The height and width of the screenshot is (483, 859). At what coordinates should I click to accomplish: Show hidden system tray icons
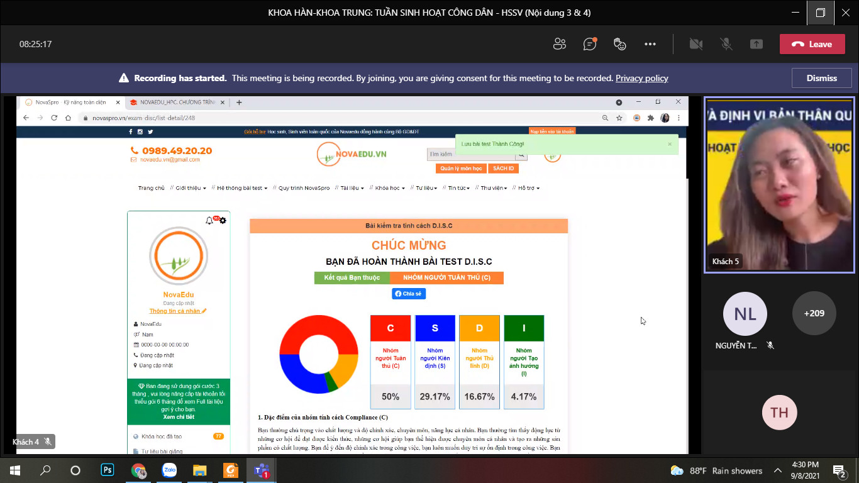click(778, 470)
